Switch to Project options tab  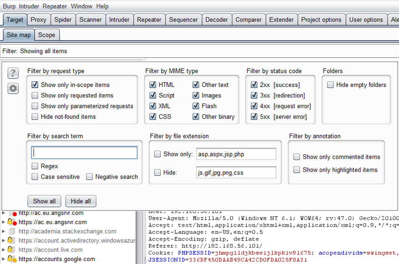coord(322,20)
